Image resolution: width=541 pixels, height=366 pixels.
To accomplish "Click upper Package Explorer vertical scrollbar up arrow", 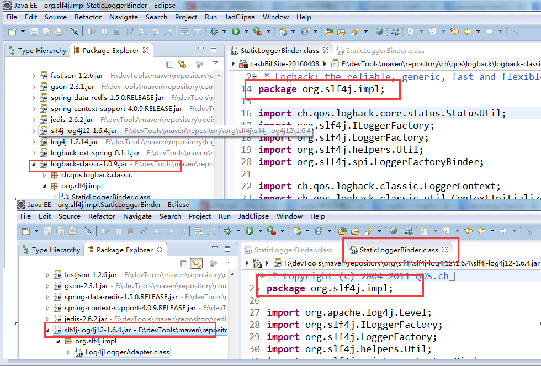I will click(x=219, y=75).
